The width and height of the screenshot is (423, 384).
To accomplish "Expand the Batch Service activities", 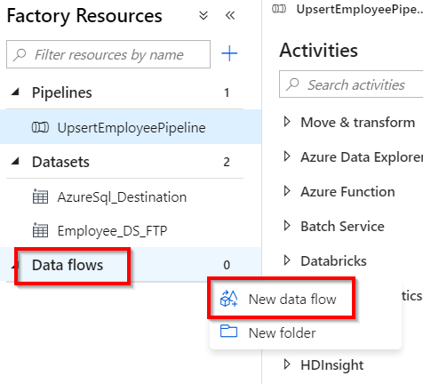I will tap(287, 226).
